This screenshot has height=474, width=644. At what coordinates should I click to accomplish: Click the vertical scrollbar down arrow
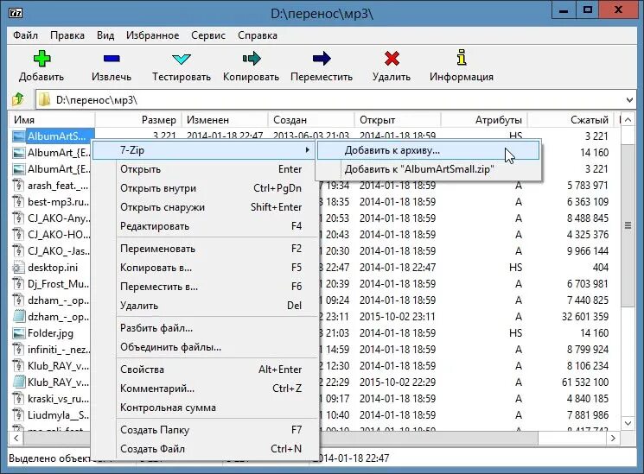628,423
